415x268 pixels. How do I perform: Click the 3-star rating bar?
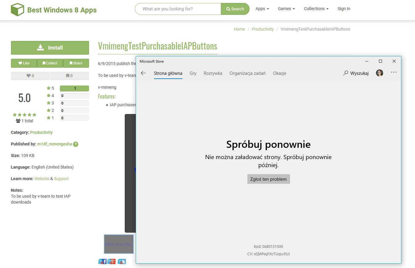click(74, 103)
